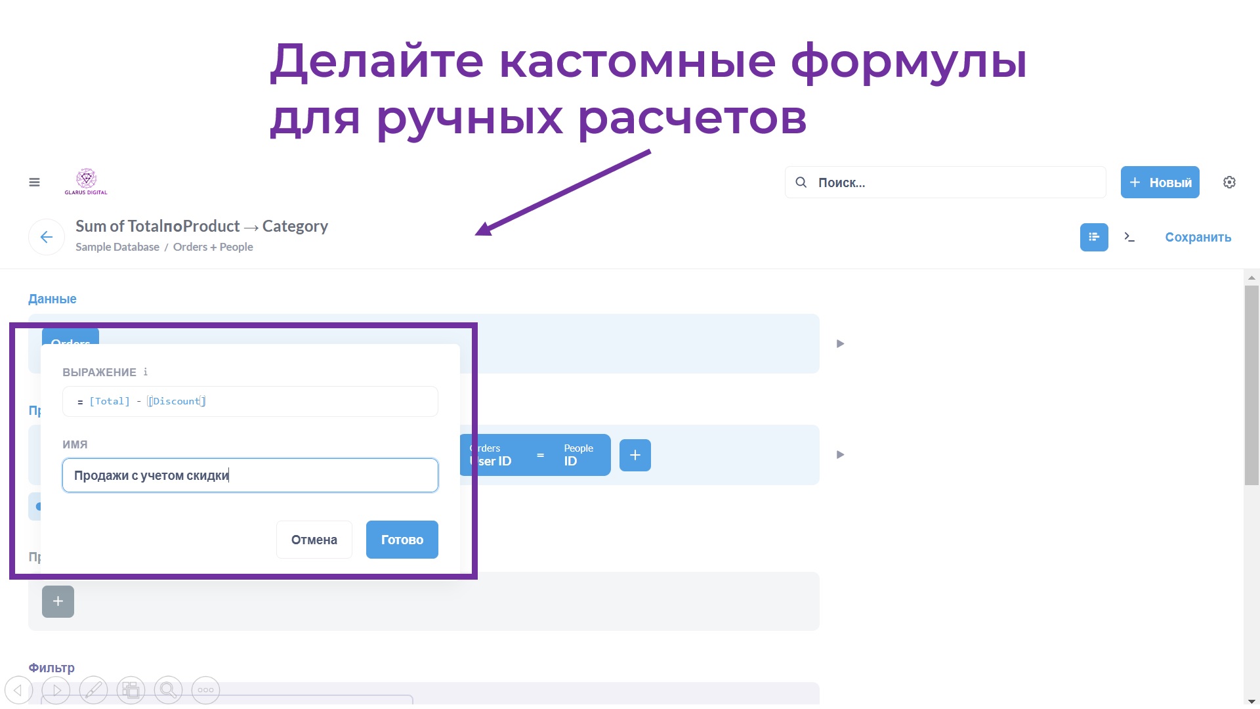Open the settings gear menu
The image size is (1260, 709).
coord(1229,183)
